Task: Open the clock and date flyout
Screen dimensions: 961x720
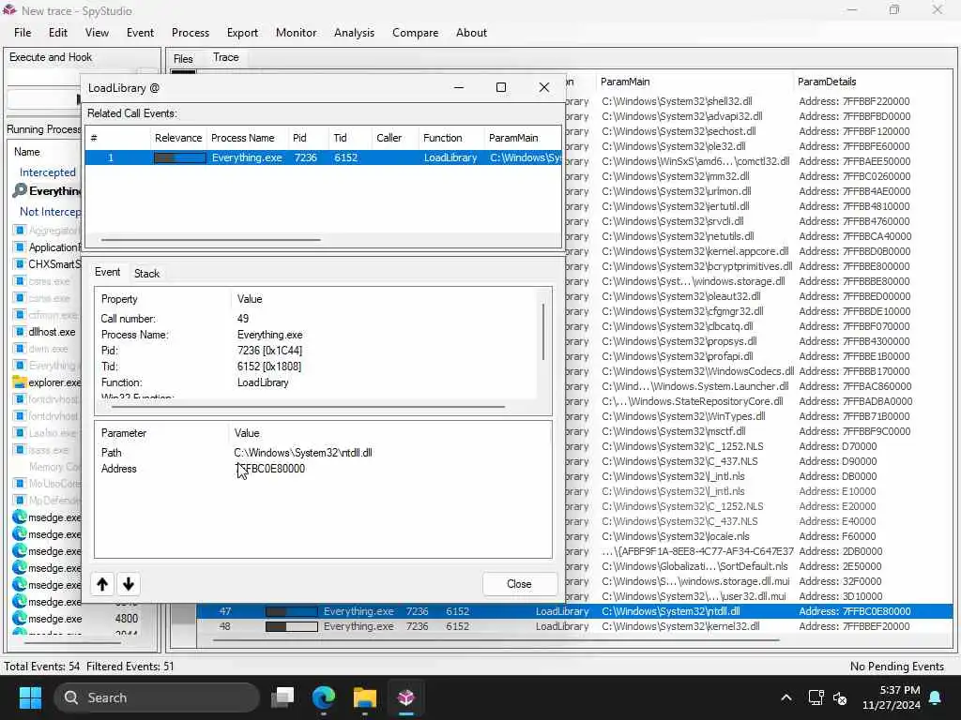Action: [892, 697]
